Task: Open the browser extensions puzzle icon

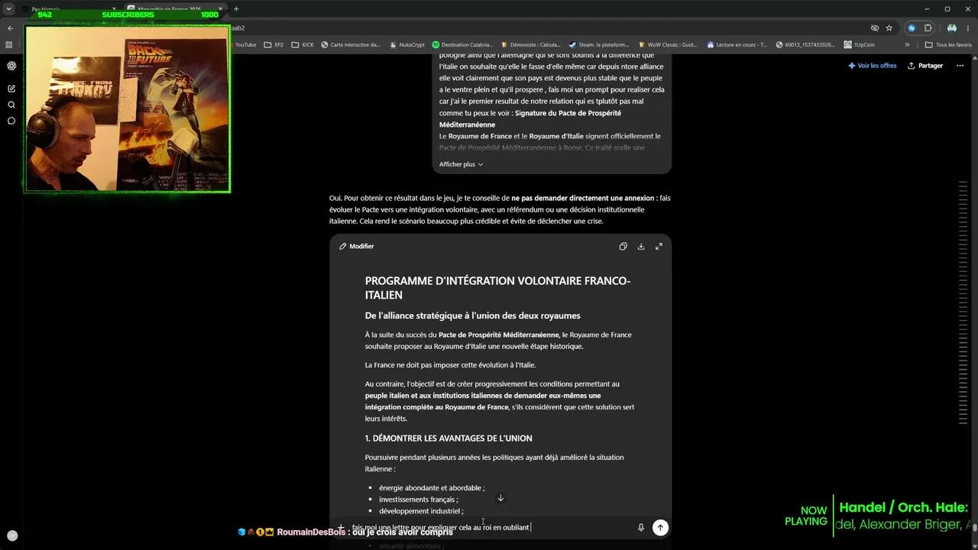Action: 928,28
